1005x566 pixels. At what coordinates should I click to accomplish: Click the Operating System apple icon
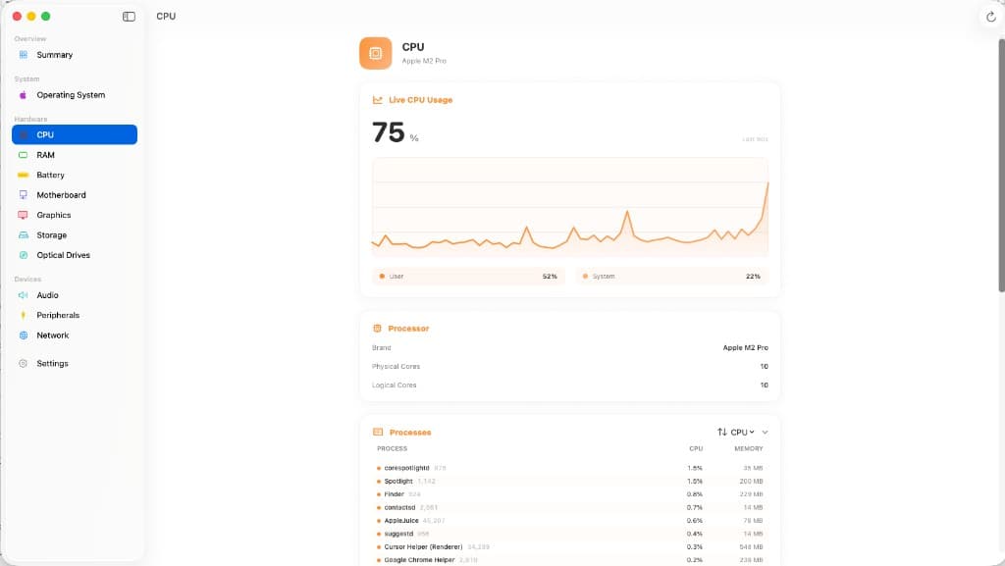tap(24, 95)
